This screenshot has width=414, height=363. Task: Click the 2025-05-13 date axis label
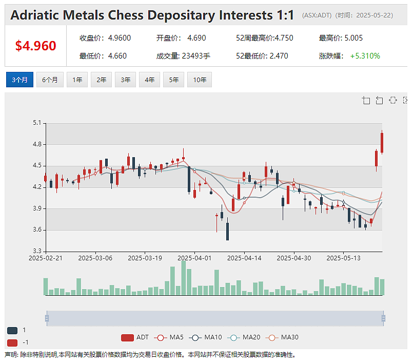pos(344,258)
